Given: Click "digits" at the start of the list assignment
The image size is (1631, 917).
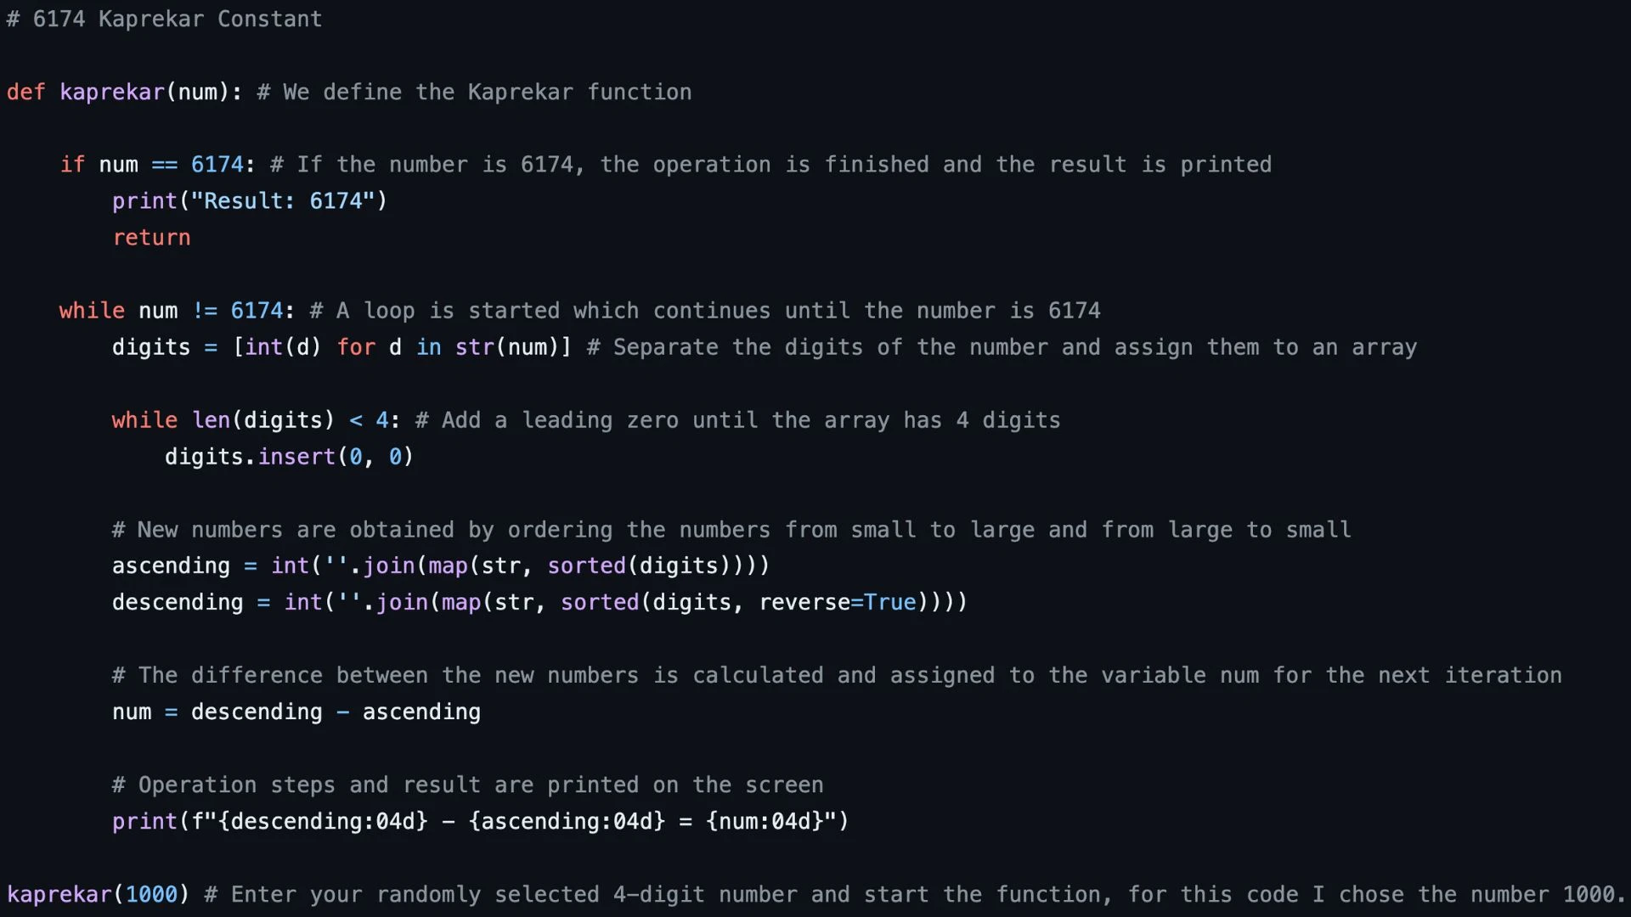Looking at the screenshot, I should pyautogui.click(x=150, y=347).
